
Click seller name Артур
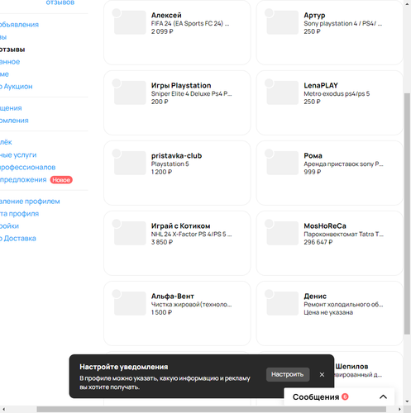[314, 15]
